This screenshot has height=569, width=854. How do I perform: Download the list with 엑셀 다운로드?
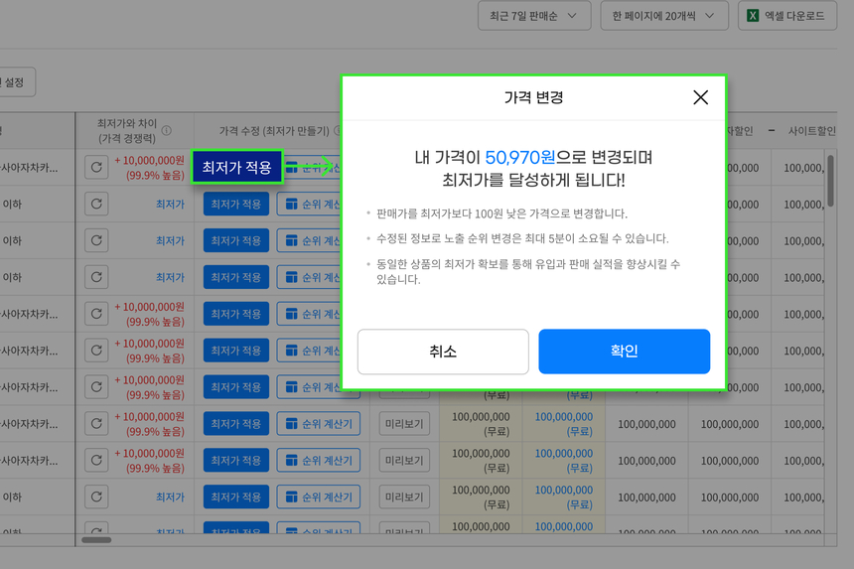[x=787, y=16]
